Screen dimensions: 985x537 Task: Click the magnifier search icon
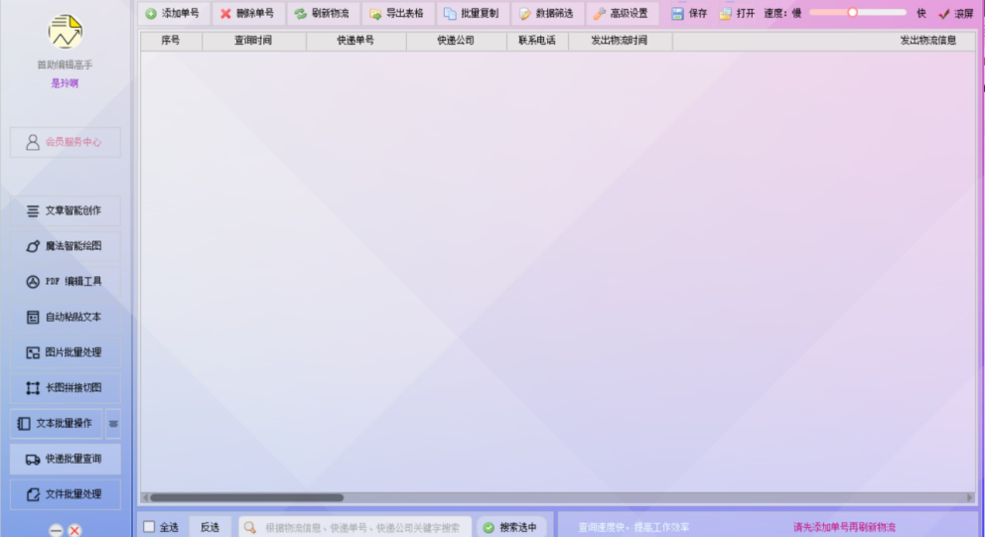(x=250, y=528)
